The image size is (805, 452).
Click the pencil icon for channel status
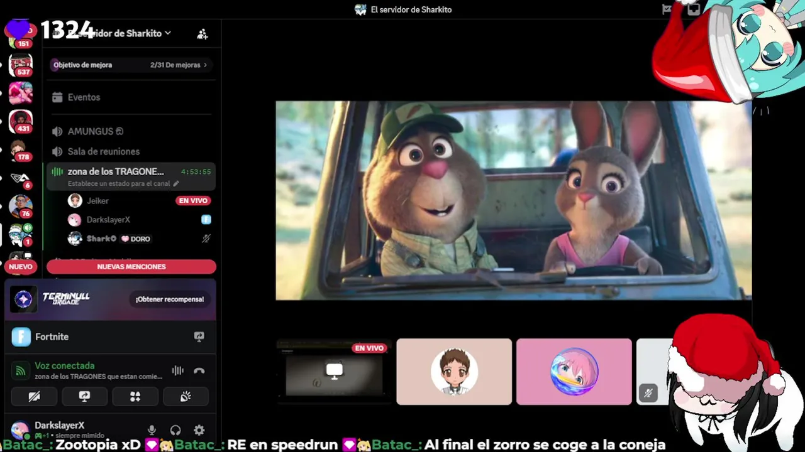176,183
